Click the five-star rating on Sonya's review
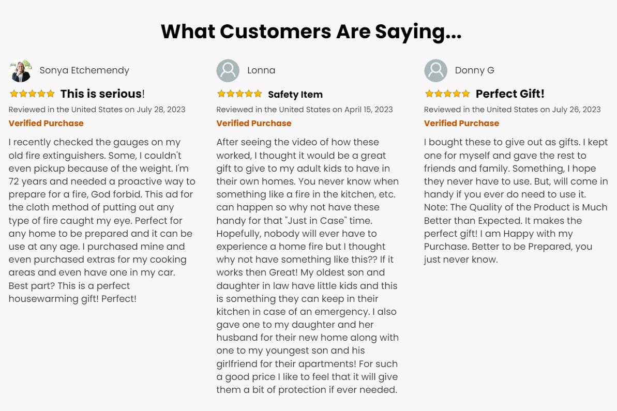Viewport: 617px width, 411px height. click(32, 94)
